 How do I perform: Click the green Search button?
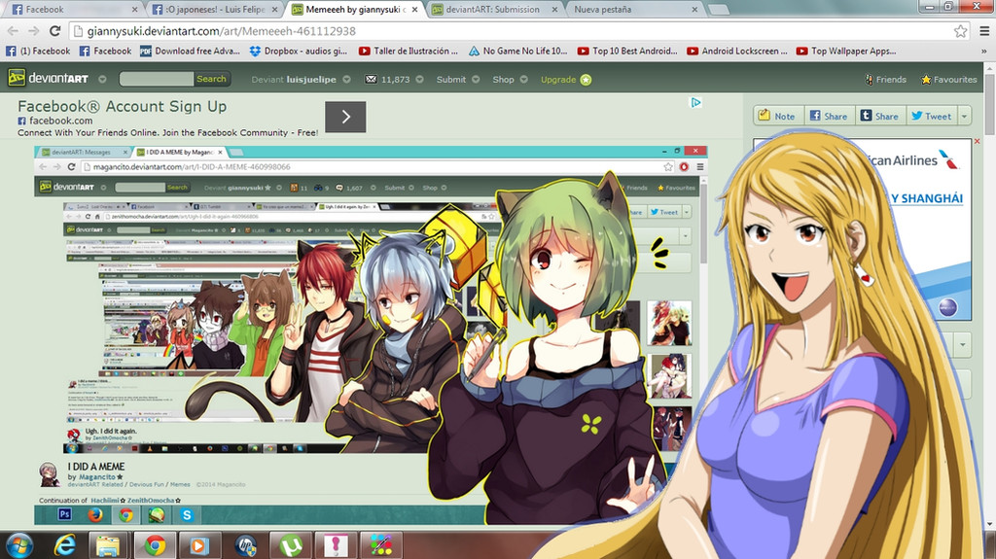[x=211, y=79]
